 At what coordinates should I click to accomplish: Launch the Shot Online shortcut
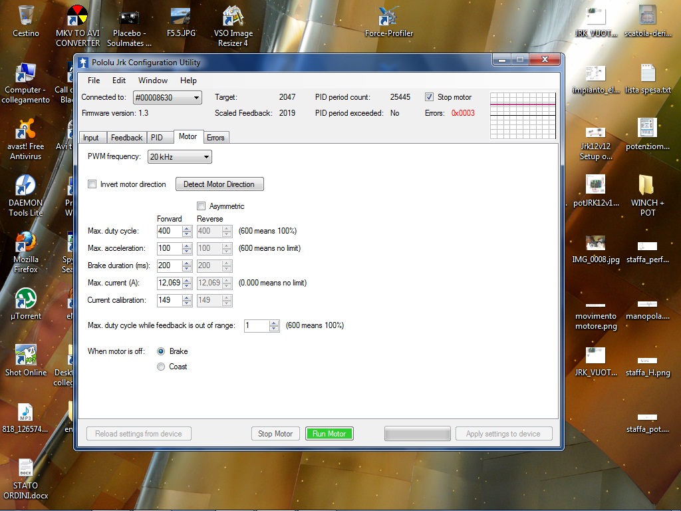(x=26, y=360)
